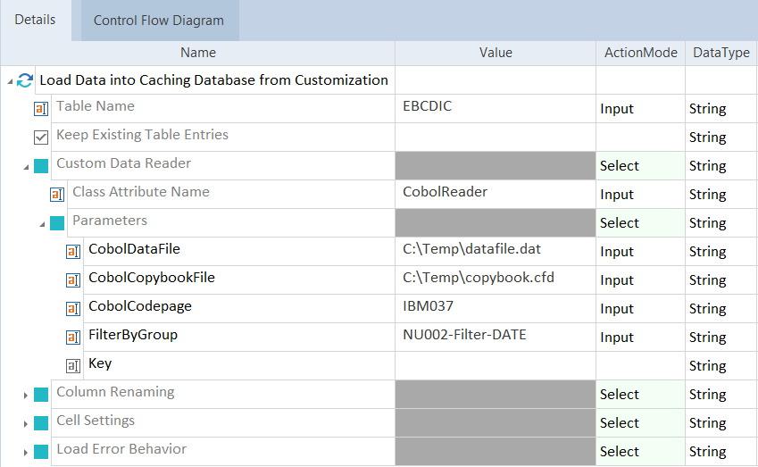This screenshot has height=467, width=758.
Task: Click the CobolDataFile attribute icon
Action: pyautogui.click(x=73, y=252)
